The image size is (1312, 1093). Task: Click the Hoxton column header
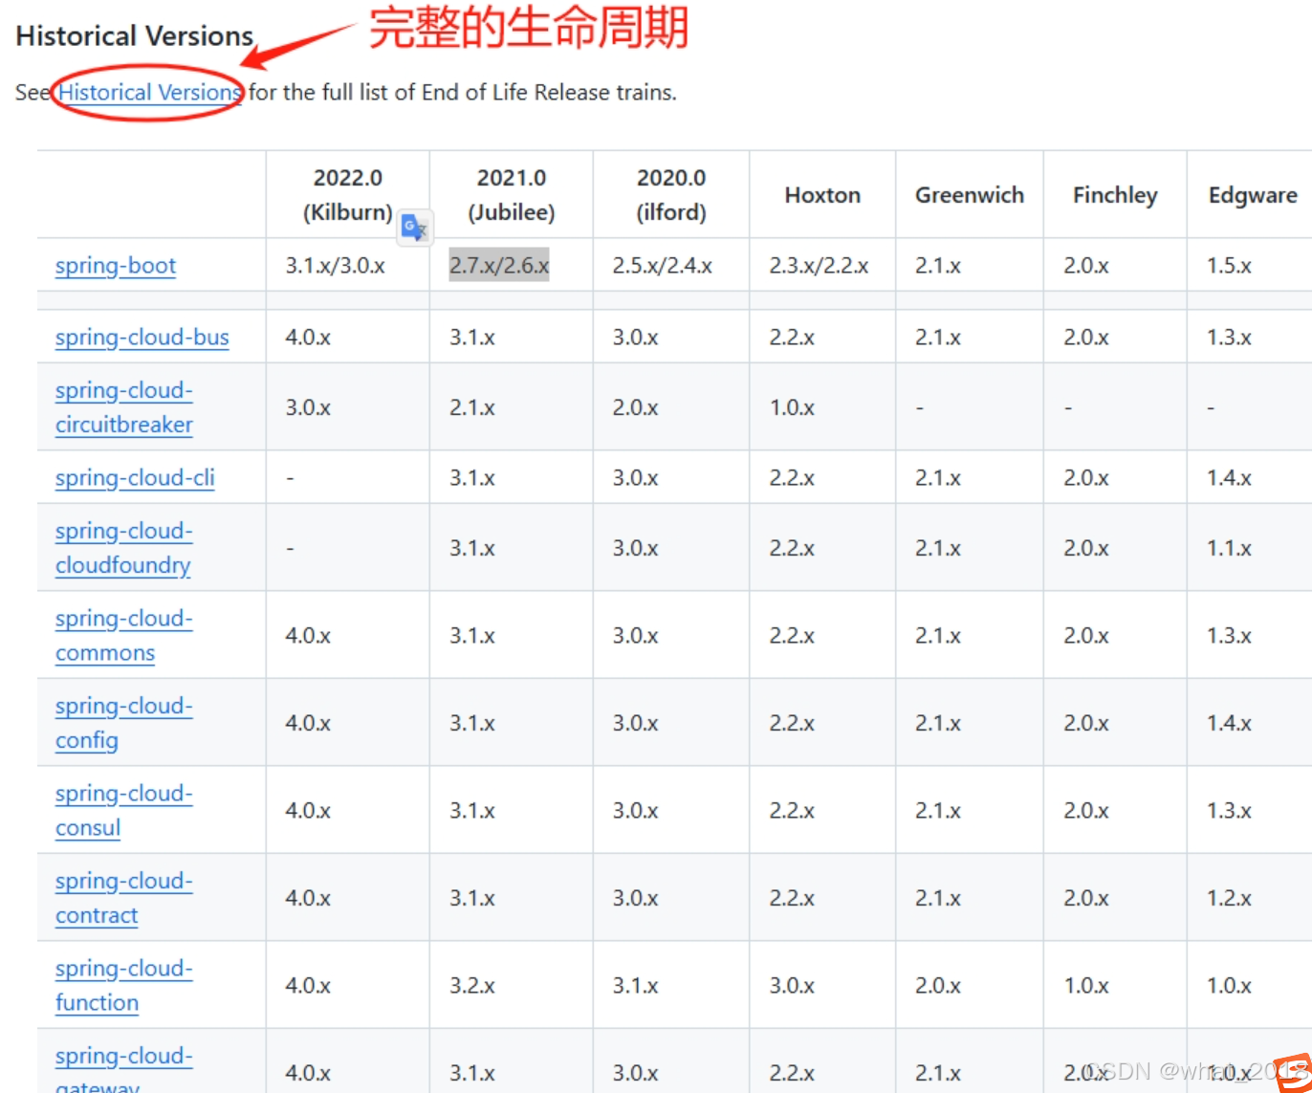pos(821,195)
